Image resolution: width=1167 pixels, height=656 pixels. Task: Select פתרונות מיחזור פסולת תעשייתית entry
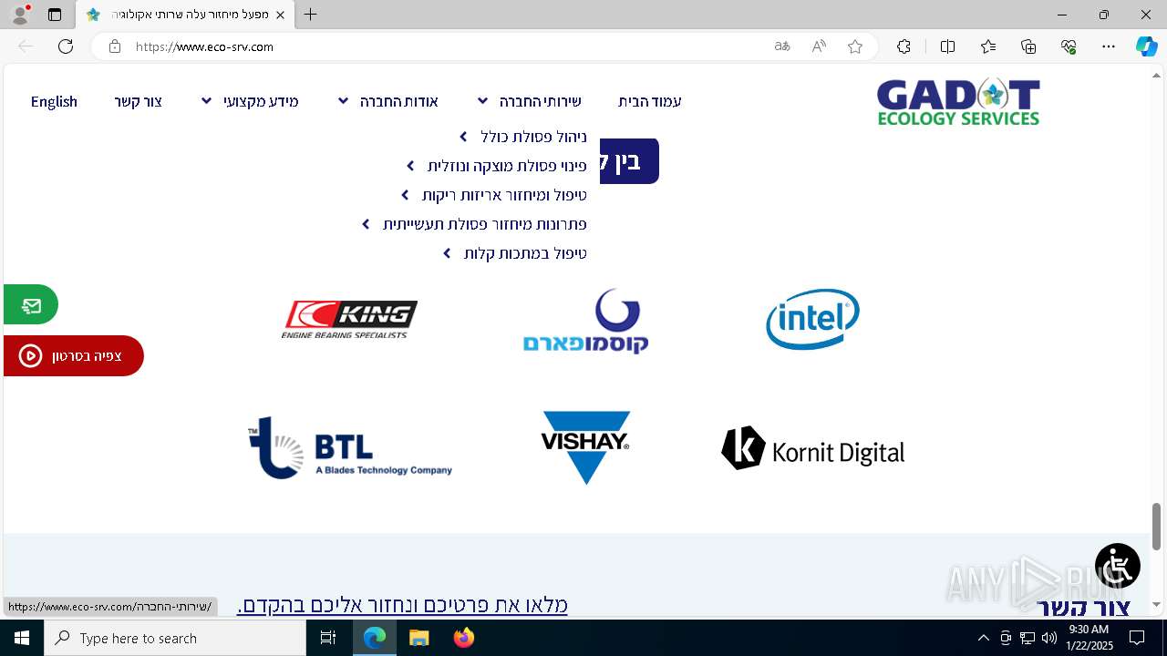point(484,224)
